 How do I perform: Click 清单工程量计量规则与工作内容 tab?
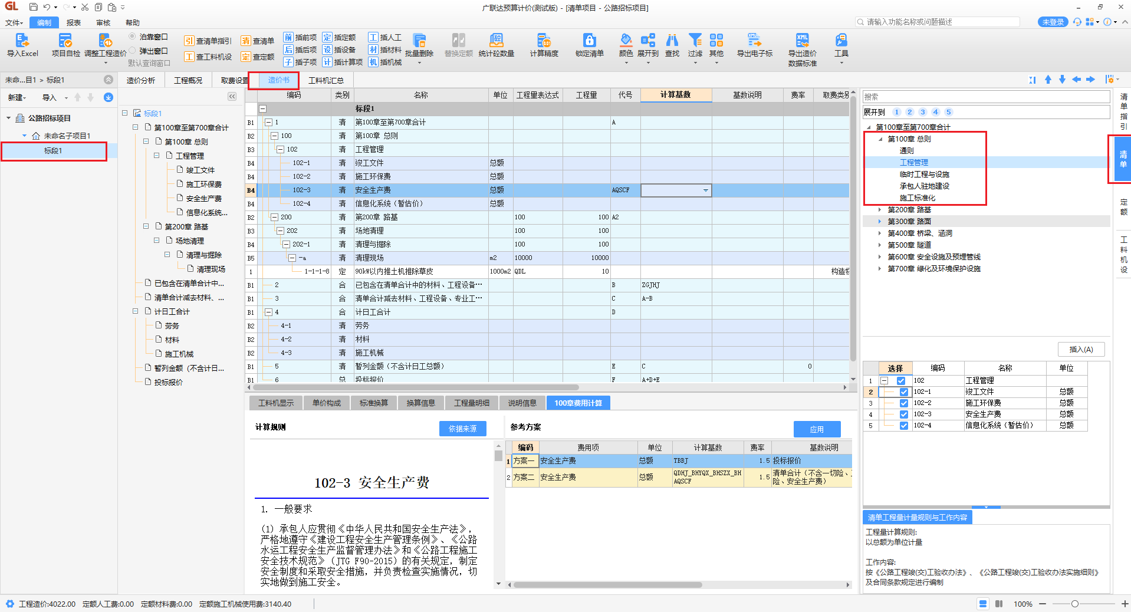pyautogui.click(x=918, y=518)
